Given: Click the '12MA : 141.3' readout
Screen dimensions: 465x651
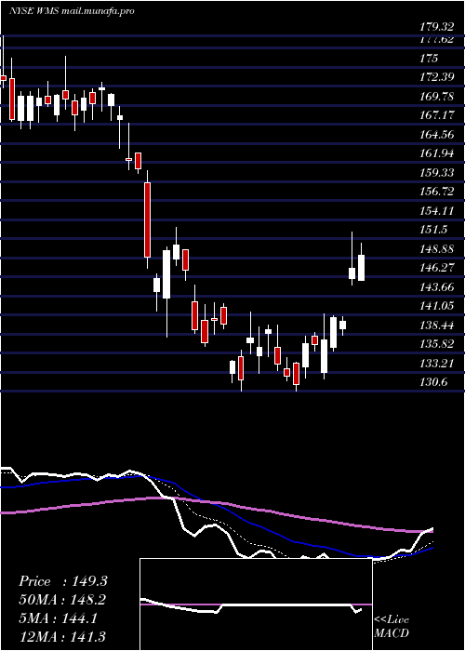Looking at the screenshot, I should click(62, 636).
